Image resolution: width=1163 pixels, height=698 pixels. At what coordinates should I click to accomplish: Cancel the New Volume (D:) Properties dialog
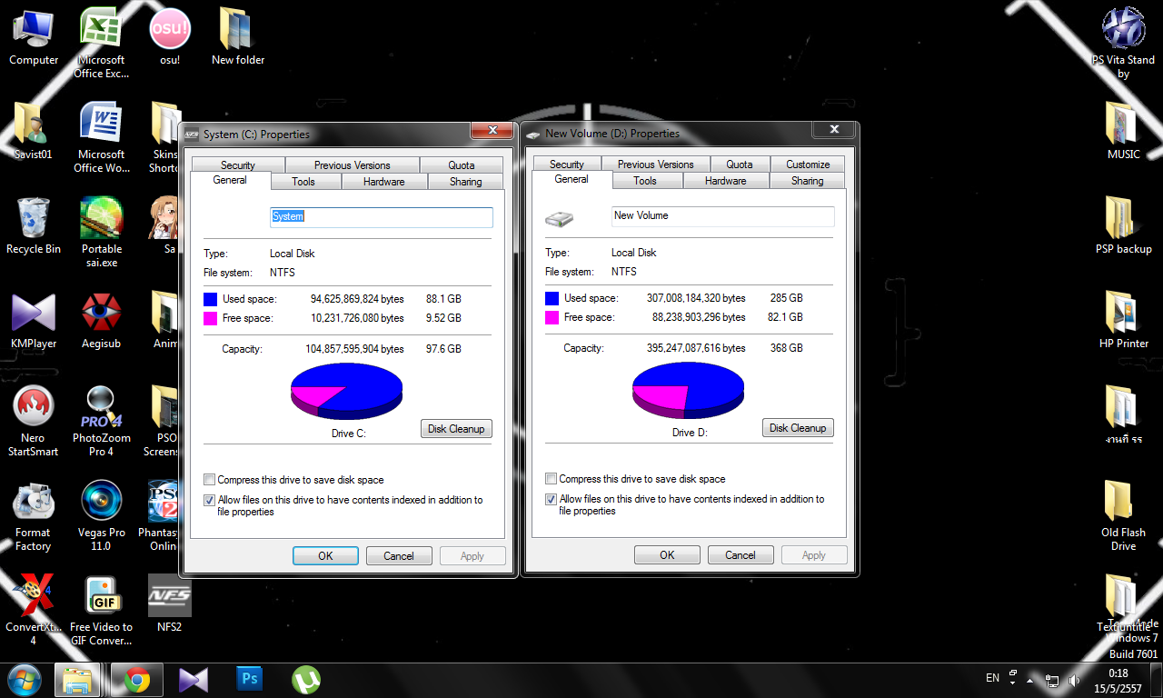741,555
